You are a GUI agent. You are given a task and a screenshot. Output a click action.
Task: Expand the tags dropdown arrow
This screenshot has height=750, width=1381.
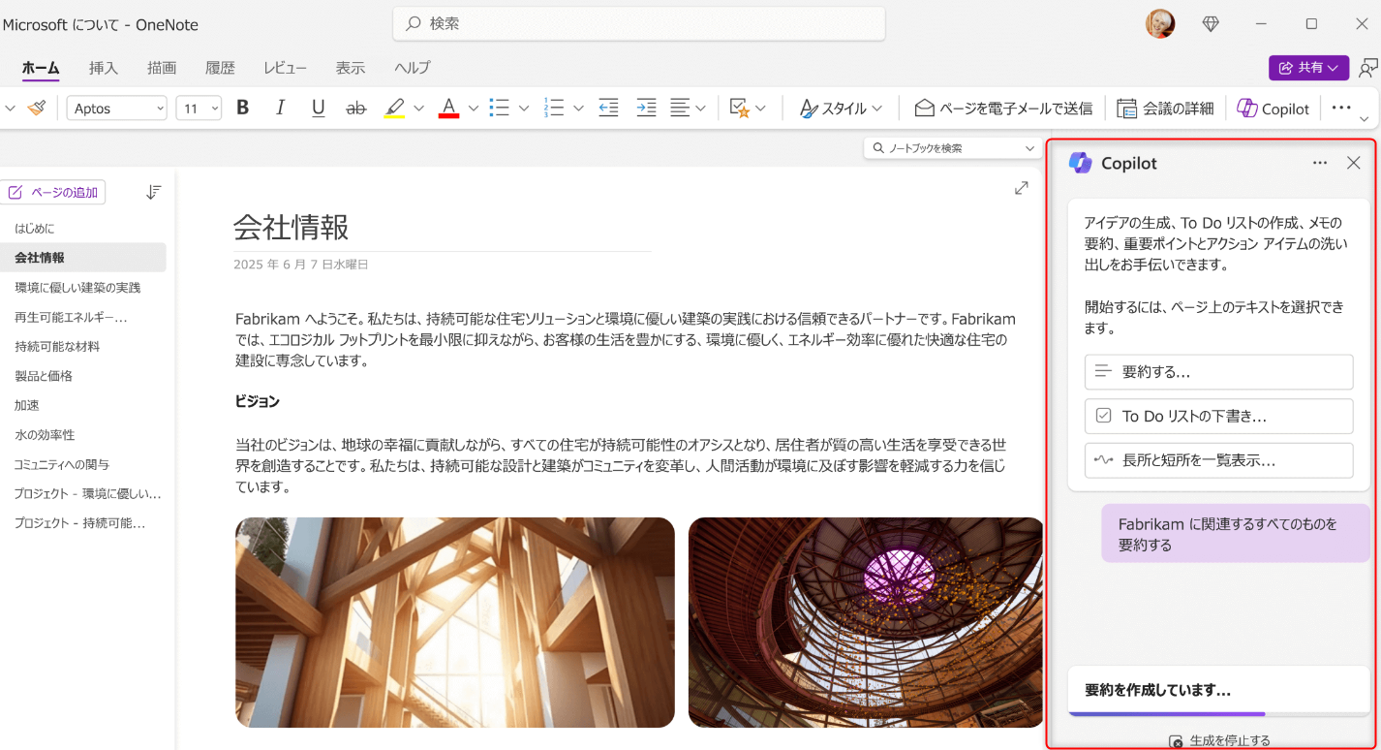(x=761, y=109)
